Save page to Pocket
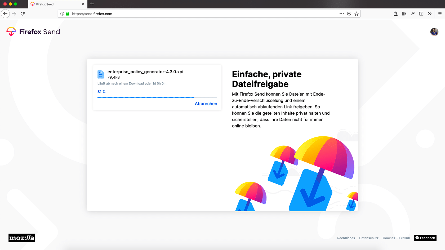This screenshot has height=250, width=445. pyautogui.click(x=349, y=14)
